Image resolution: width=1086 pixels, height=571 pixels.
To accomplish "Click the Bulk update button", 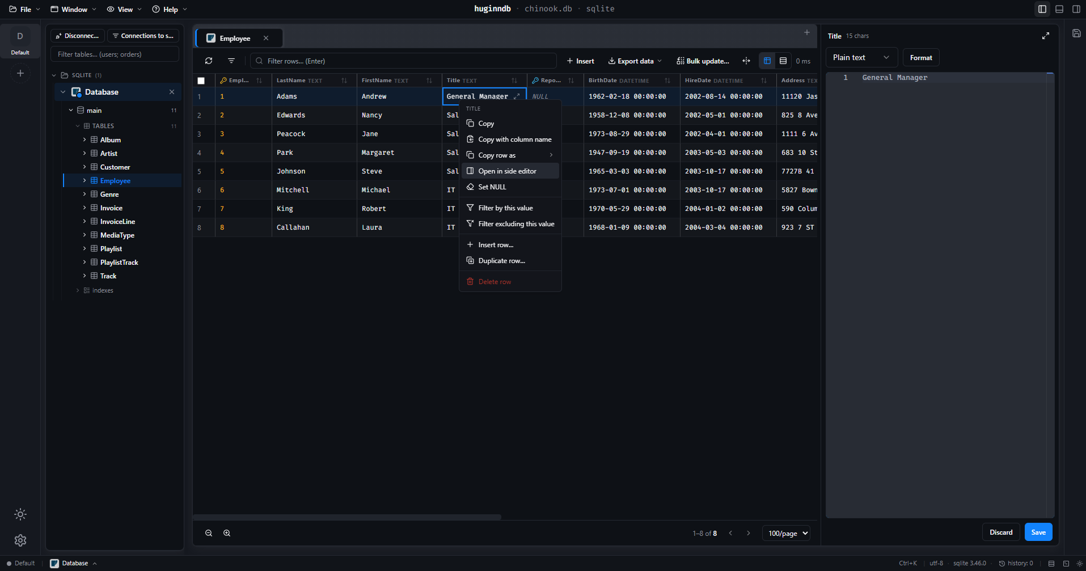I will point(703,61).
